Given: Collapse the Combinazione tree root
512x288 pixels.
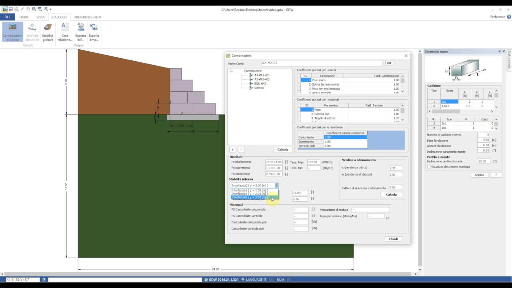Looking at the screenshot, I should pyautogui.click(x=231, y=71).
